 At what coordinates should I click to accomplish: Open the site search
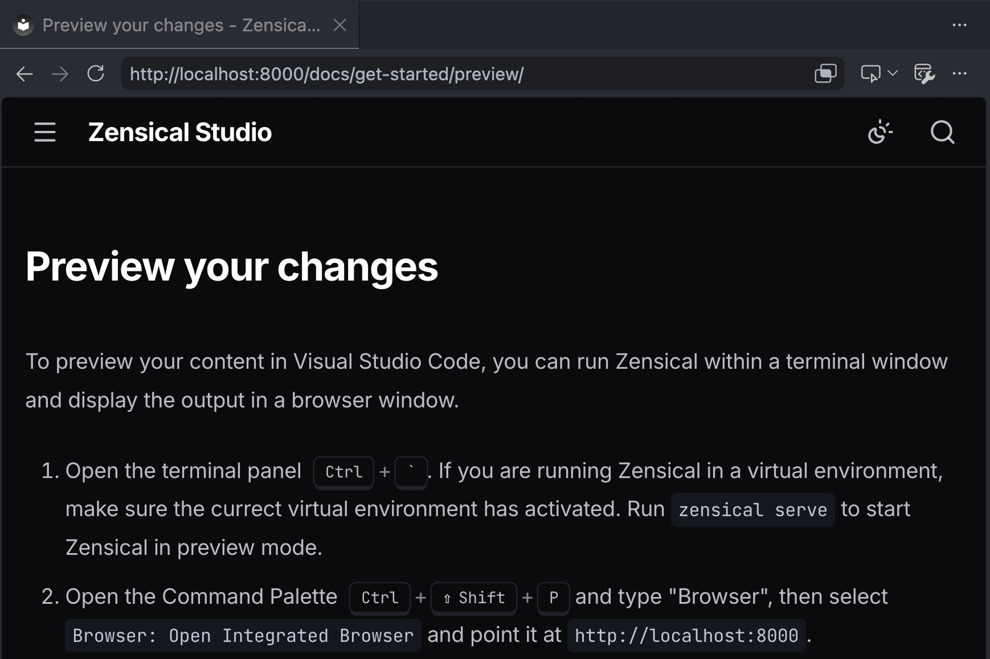[x=942, y=132]
